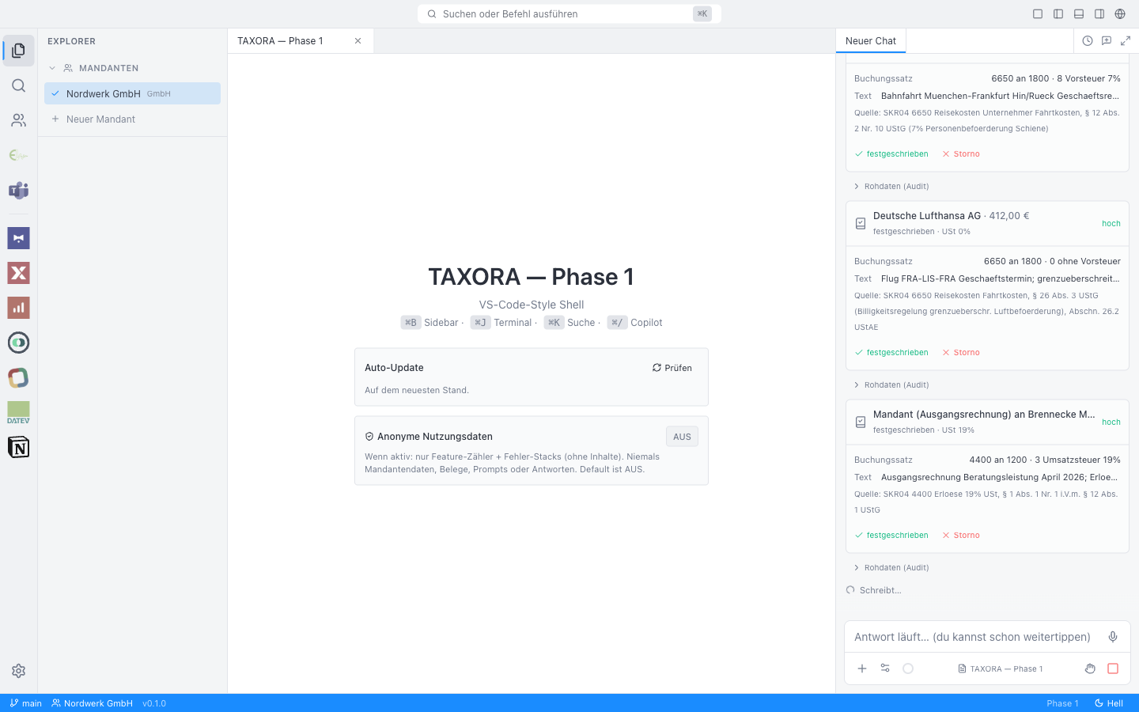1139x712 pixels.
Task: Expand Rohdaten (Audit) below Lufthansa entry
Action: tap(891, 385)
